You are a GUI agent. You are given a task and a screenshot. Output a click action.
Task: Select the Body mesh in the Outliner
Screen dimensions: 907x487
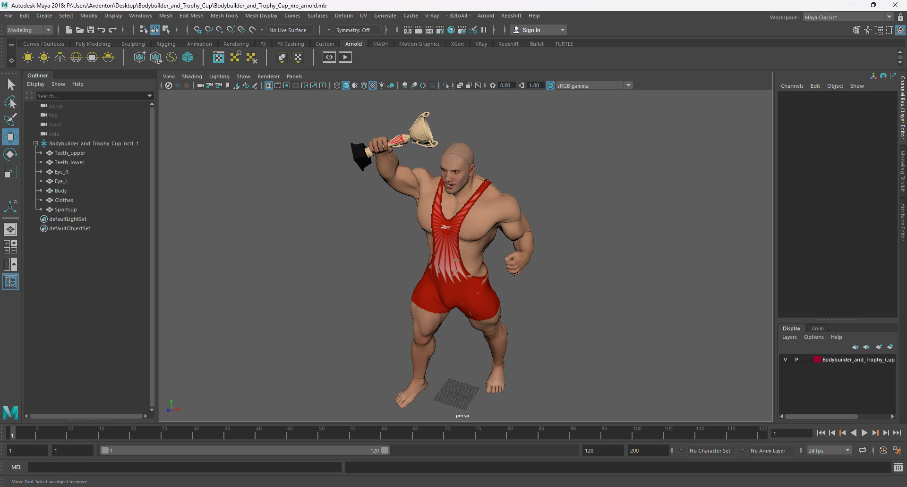pos(60,191)
